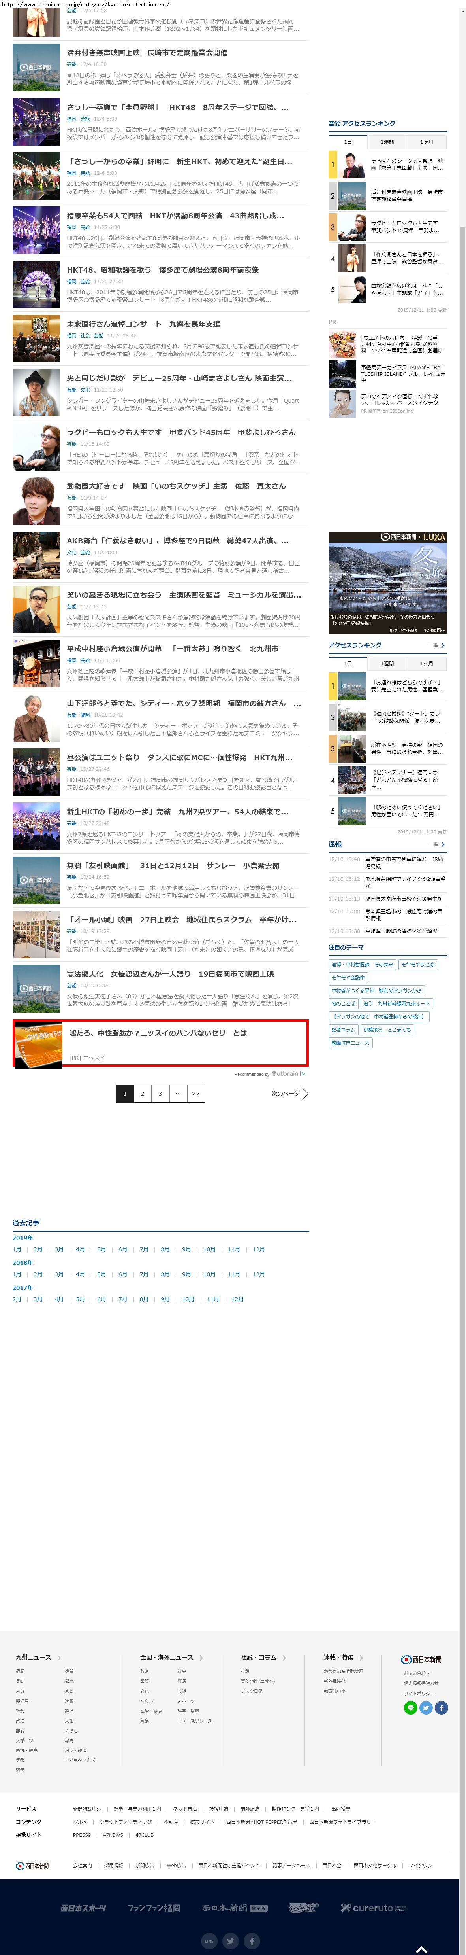Click the 西日本スポーツ logo in dark footer

[83, 1907]
